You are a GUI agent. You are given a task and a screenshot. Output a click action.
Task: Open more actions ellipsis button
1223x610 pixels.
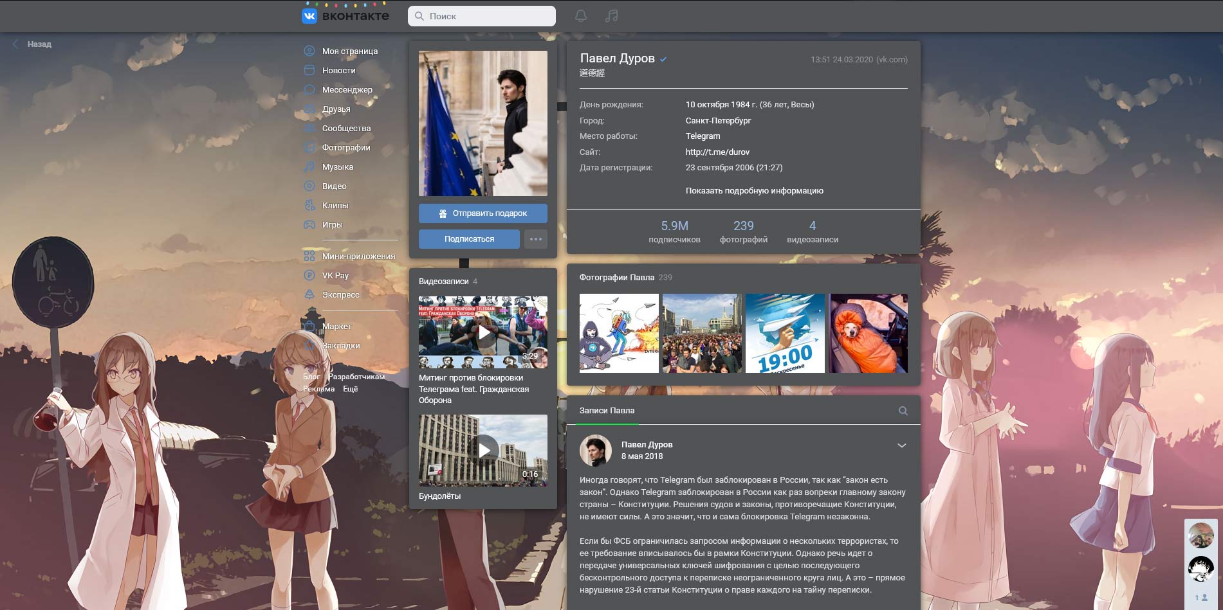click(x=536, y=239)
